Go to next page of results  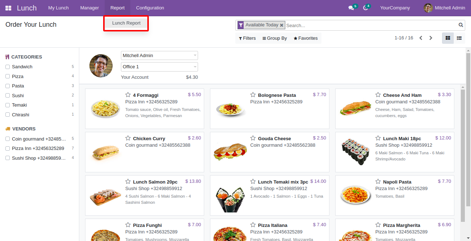click(431, 38)
